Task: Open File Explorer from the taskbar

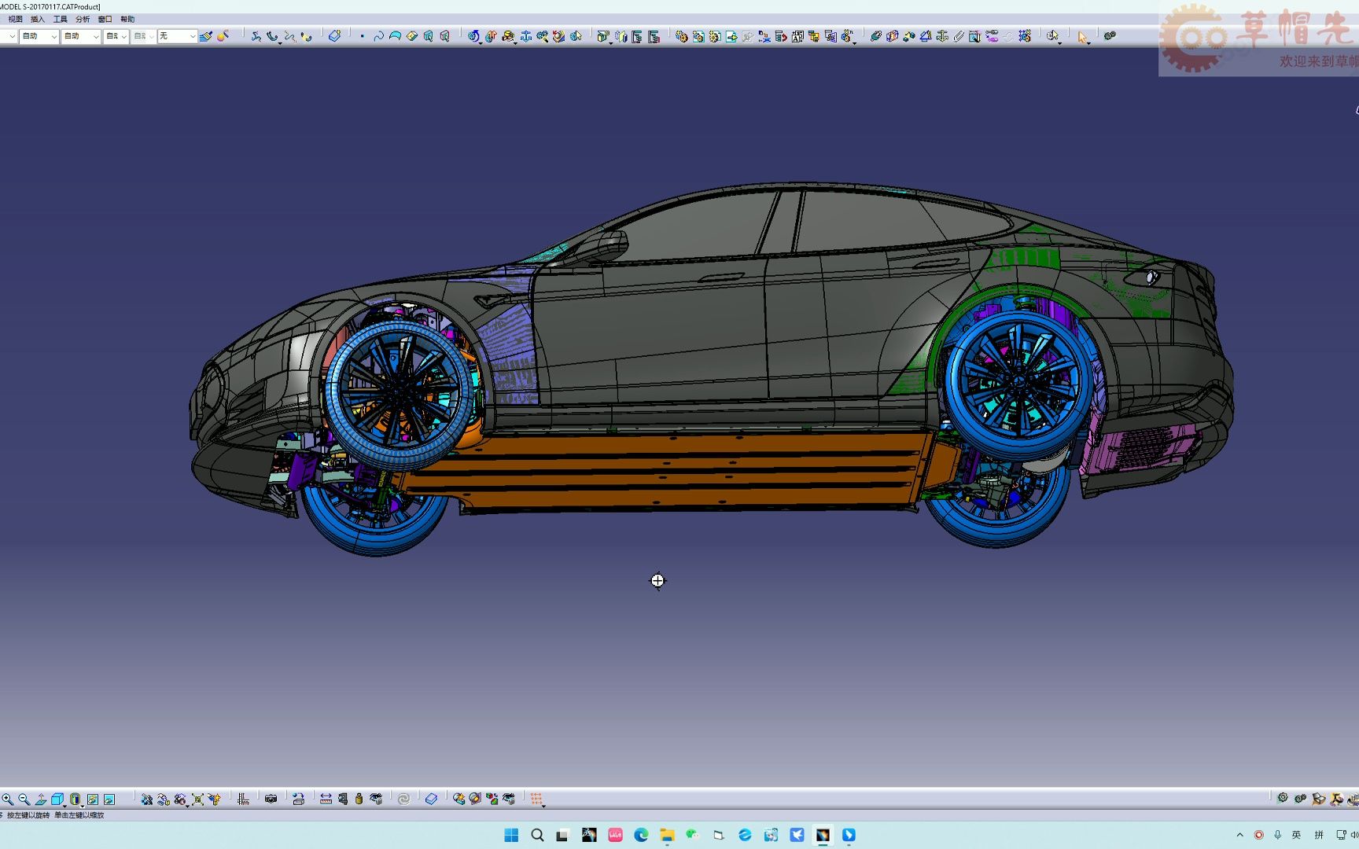Action: click(667, 835)
